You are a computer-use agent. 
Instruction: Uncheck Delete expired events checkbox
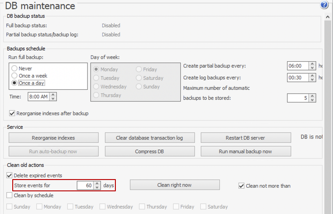click(x=10, y=175)
